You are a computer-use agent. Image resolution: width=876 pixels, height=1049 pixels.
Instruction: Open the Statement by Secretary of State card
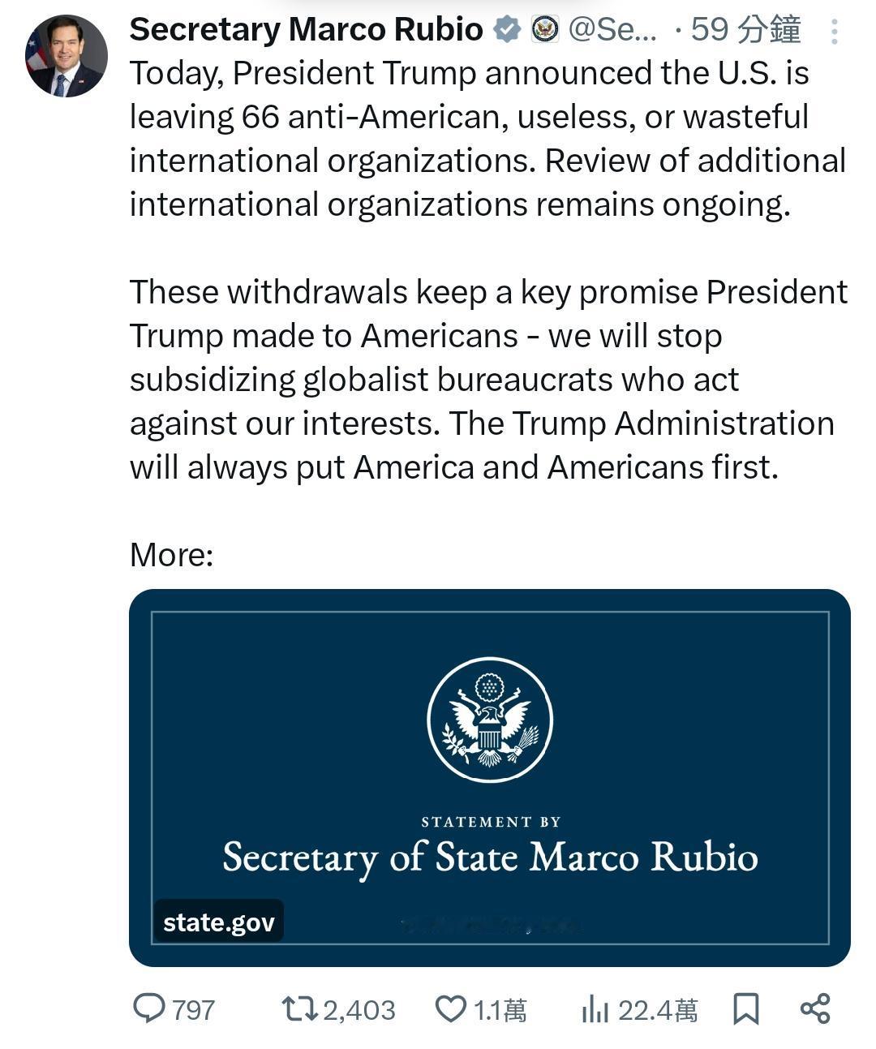pyautogui.click(x=490, y=778)
